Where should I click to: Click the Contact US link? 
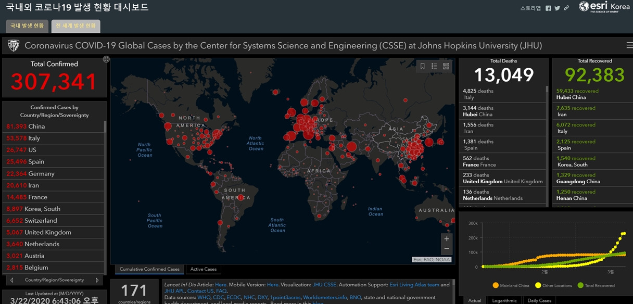[x=200, y=291]
